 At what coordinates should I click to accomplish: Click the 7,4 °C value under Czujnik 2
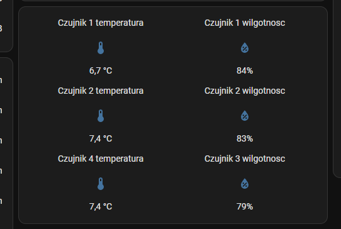coord(101,138)
